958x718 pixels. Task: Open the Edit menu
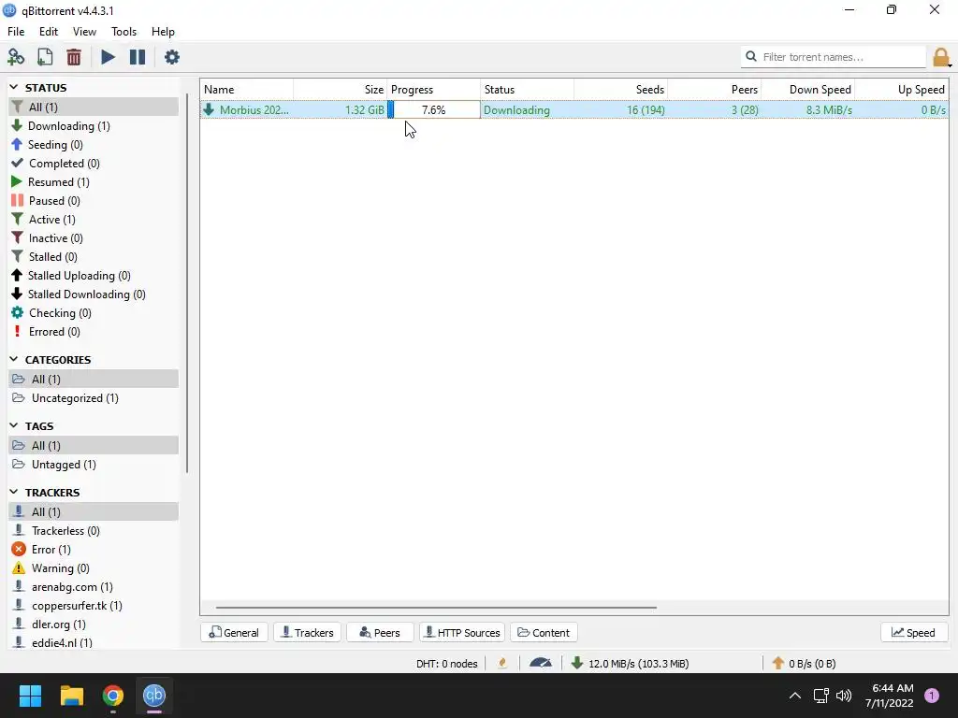[49, 32]
